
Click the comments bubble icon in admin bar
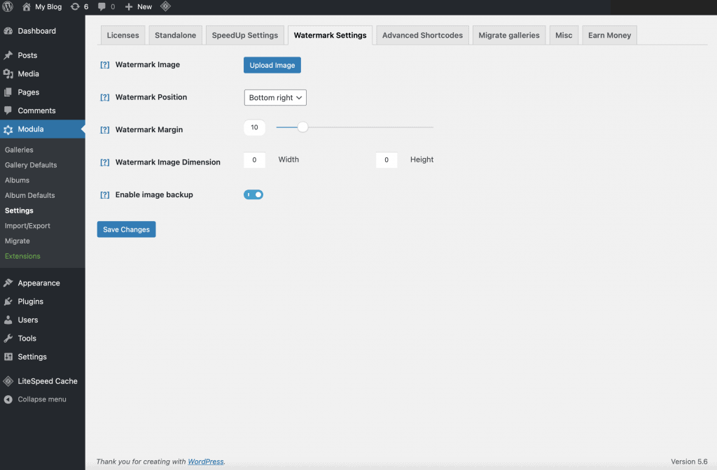pos(103,7)
